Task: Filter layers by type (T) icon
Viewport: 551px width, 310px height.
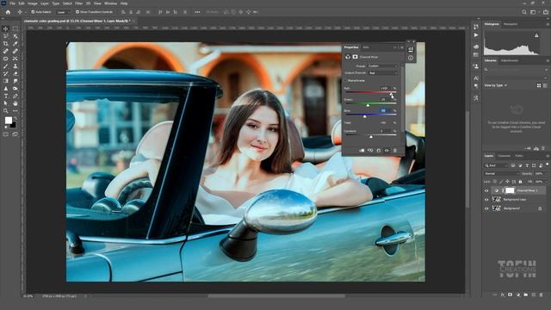Action: pos(527,165)
